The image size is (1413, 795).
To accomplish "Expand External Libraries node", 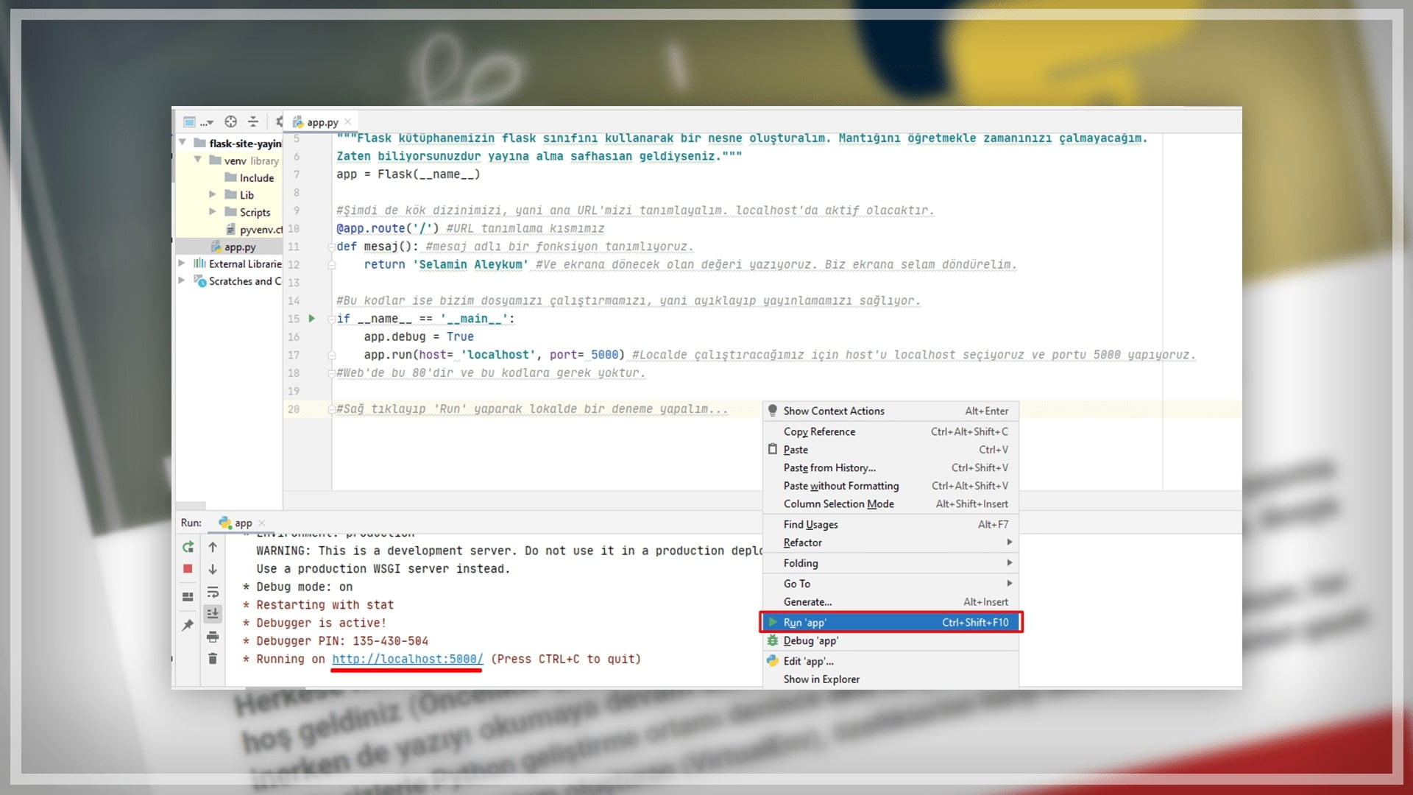I will coord(182,263).
